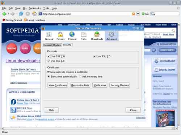Click the site favicon in the address bar
This screenshot has height=135, width=181.
(41, 14)
